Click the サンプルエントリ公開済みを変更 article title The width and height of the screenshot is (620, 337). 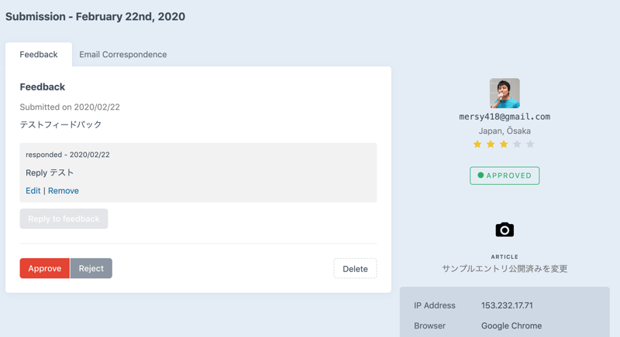(x=505, y=269)
